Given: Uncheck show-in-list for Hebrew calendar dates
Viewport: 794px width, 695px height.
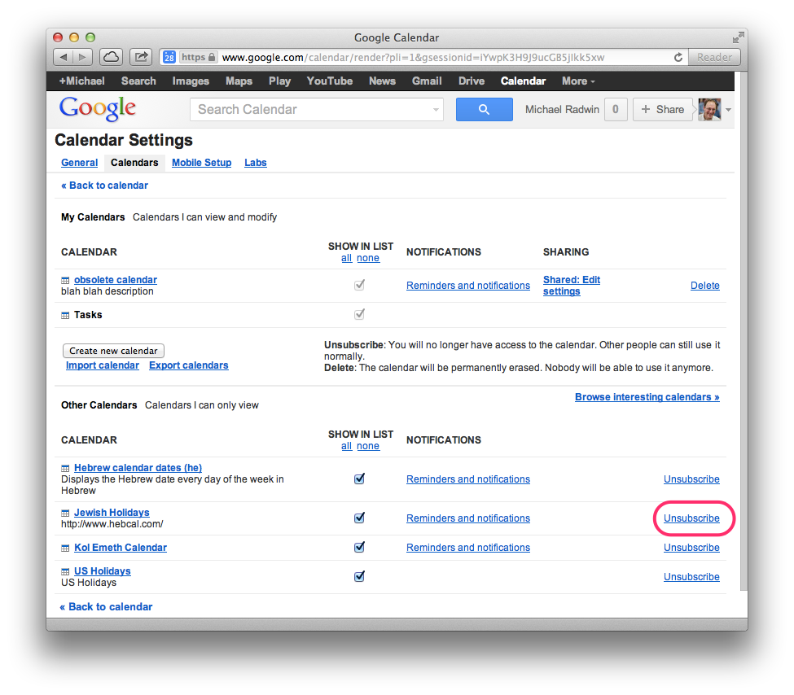Looking at the screenshot, I should (359, 479).
